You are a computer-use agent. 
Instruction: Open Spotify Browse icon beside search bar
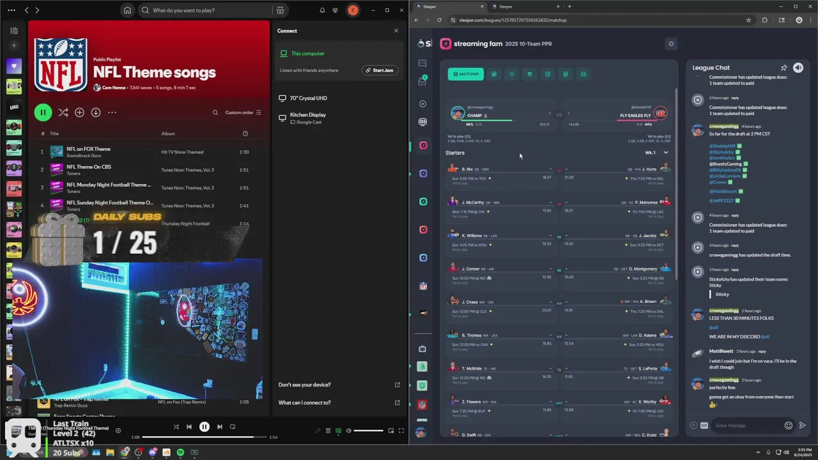[280, 10]
